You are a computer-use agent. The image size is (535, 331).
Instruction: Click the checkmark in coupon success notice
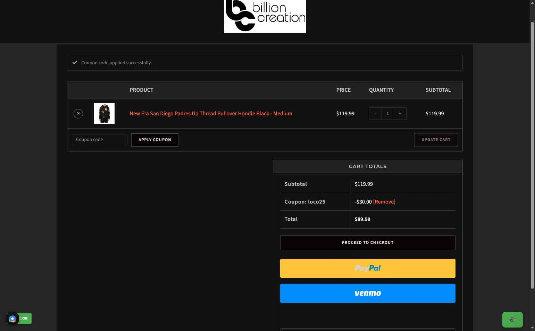(75, 63)
